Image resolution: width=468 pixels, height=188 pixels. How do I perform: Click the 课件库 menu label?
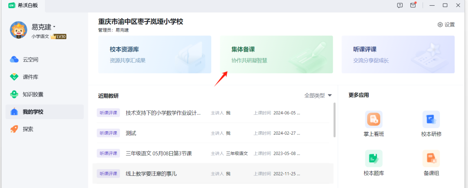[30, 77]
